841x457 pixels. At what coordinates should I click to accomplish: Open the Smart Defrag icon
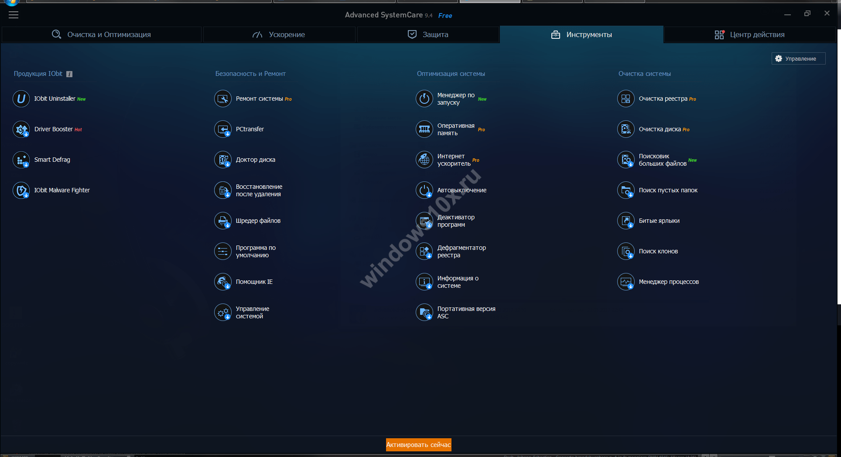[x=21, y=160]
